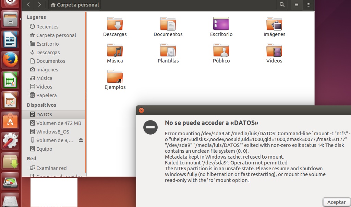This screenshot has height=207, width=351.
Task: Open the Público folder icon
Action: tap(221, 50)
